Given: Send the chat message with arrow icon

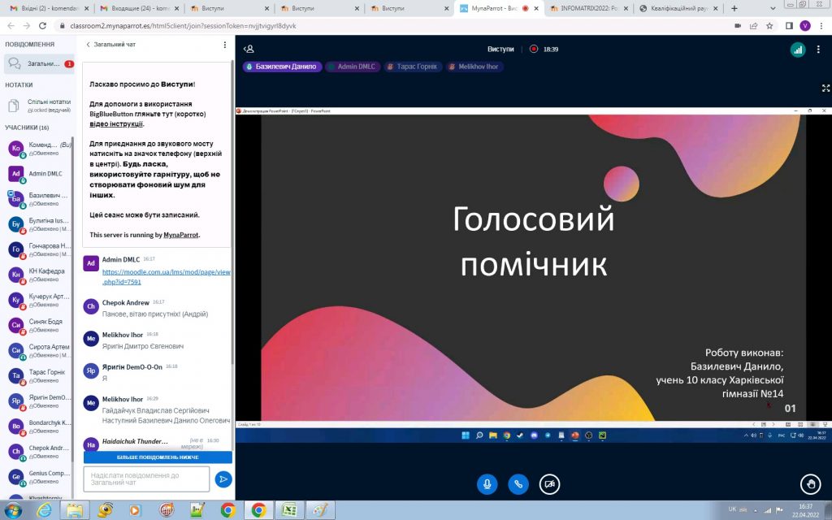Looking at the screenshot, I should pos(223,479).
